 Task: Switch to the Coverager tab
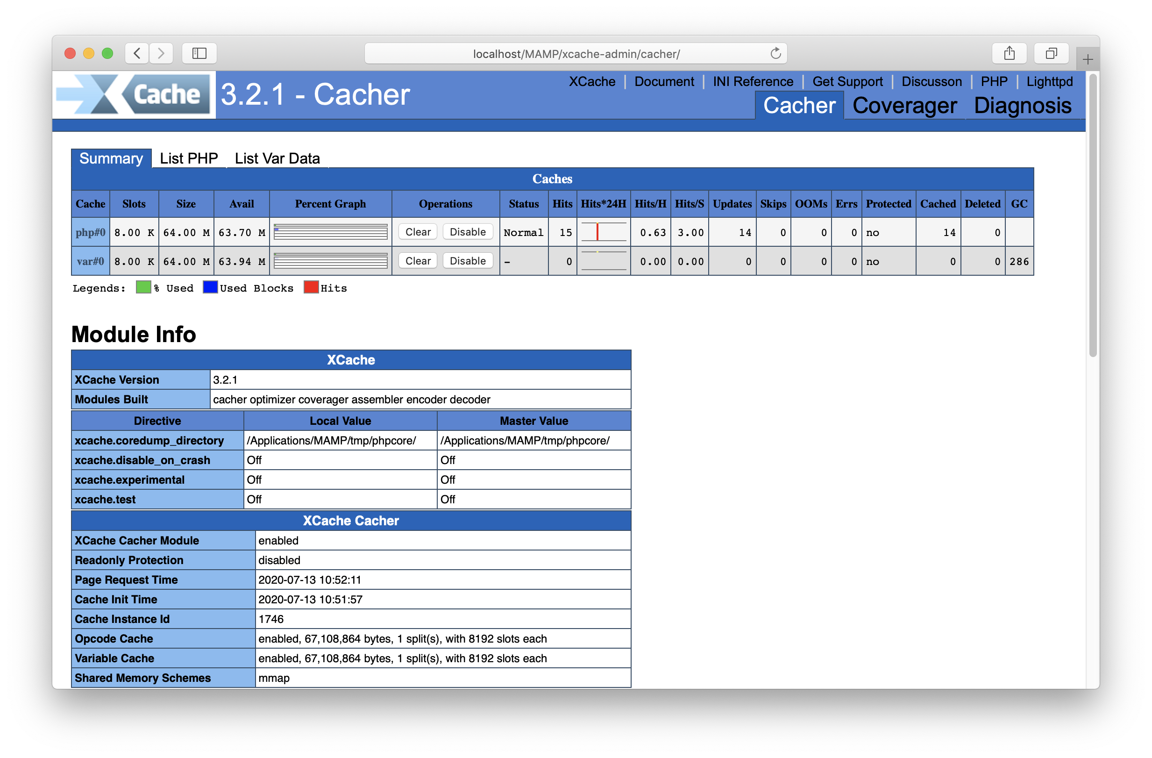click(x=905, y=106)
